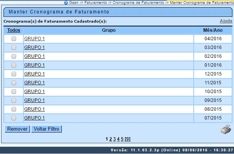Open the Ajuda help link
This screenshot has height=154, width=234.
[x=226, y=21]
